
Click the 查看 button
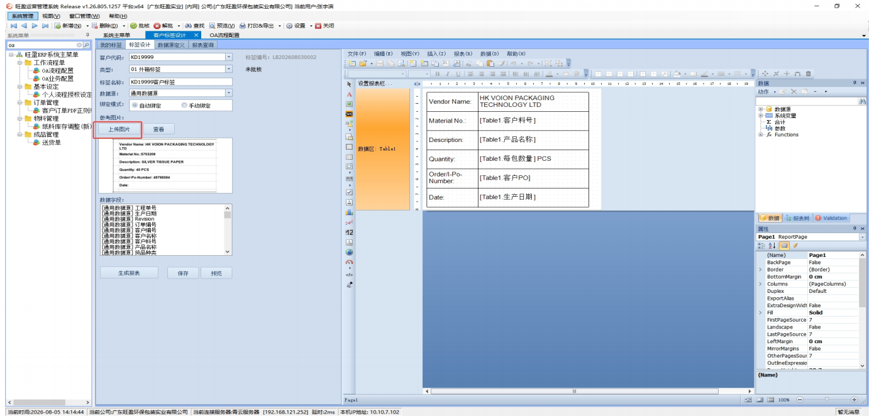point(159,129)
